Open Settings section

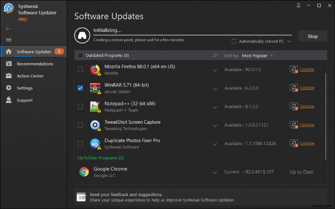click(x=33, y=88)
